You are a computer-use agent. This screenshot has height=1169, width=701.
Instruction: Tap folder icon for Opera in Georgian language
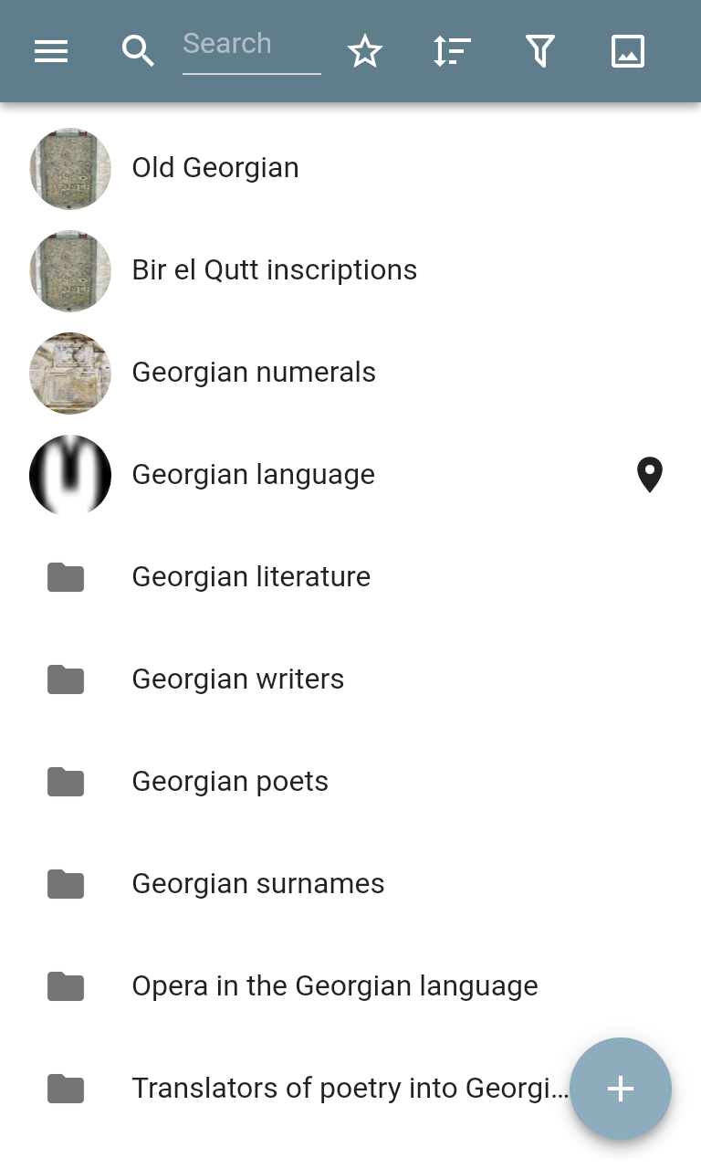66,986
